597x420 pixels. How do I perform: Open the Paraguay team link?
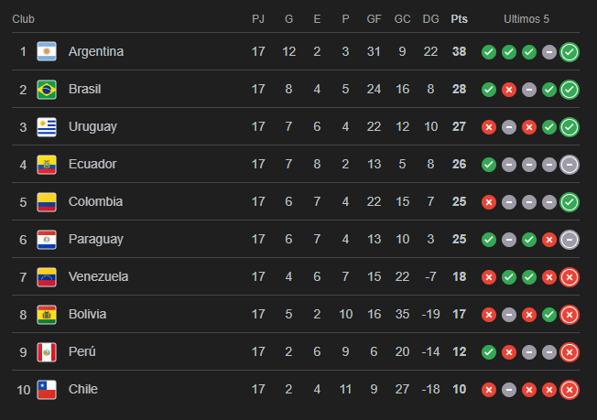point(96,240)
